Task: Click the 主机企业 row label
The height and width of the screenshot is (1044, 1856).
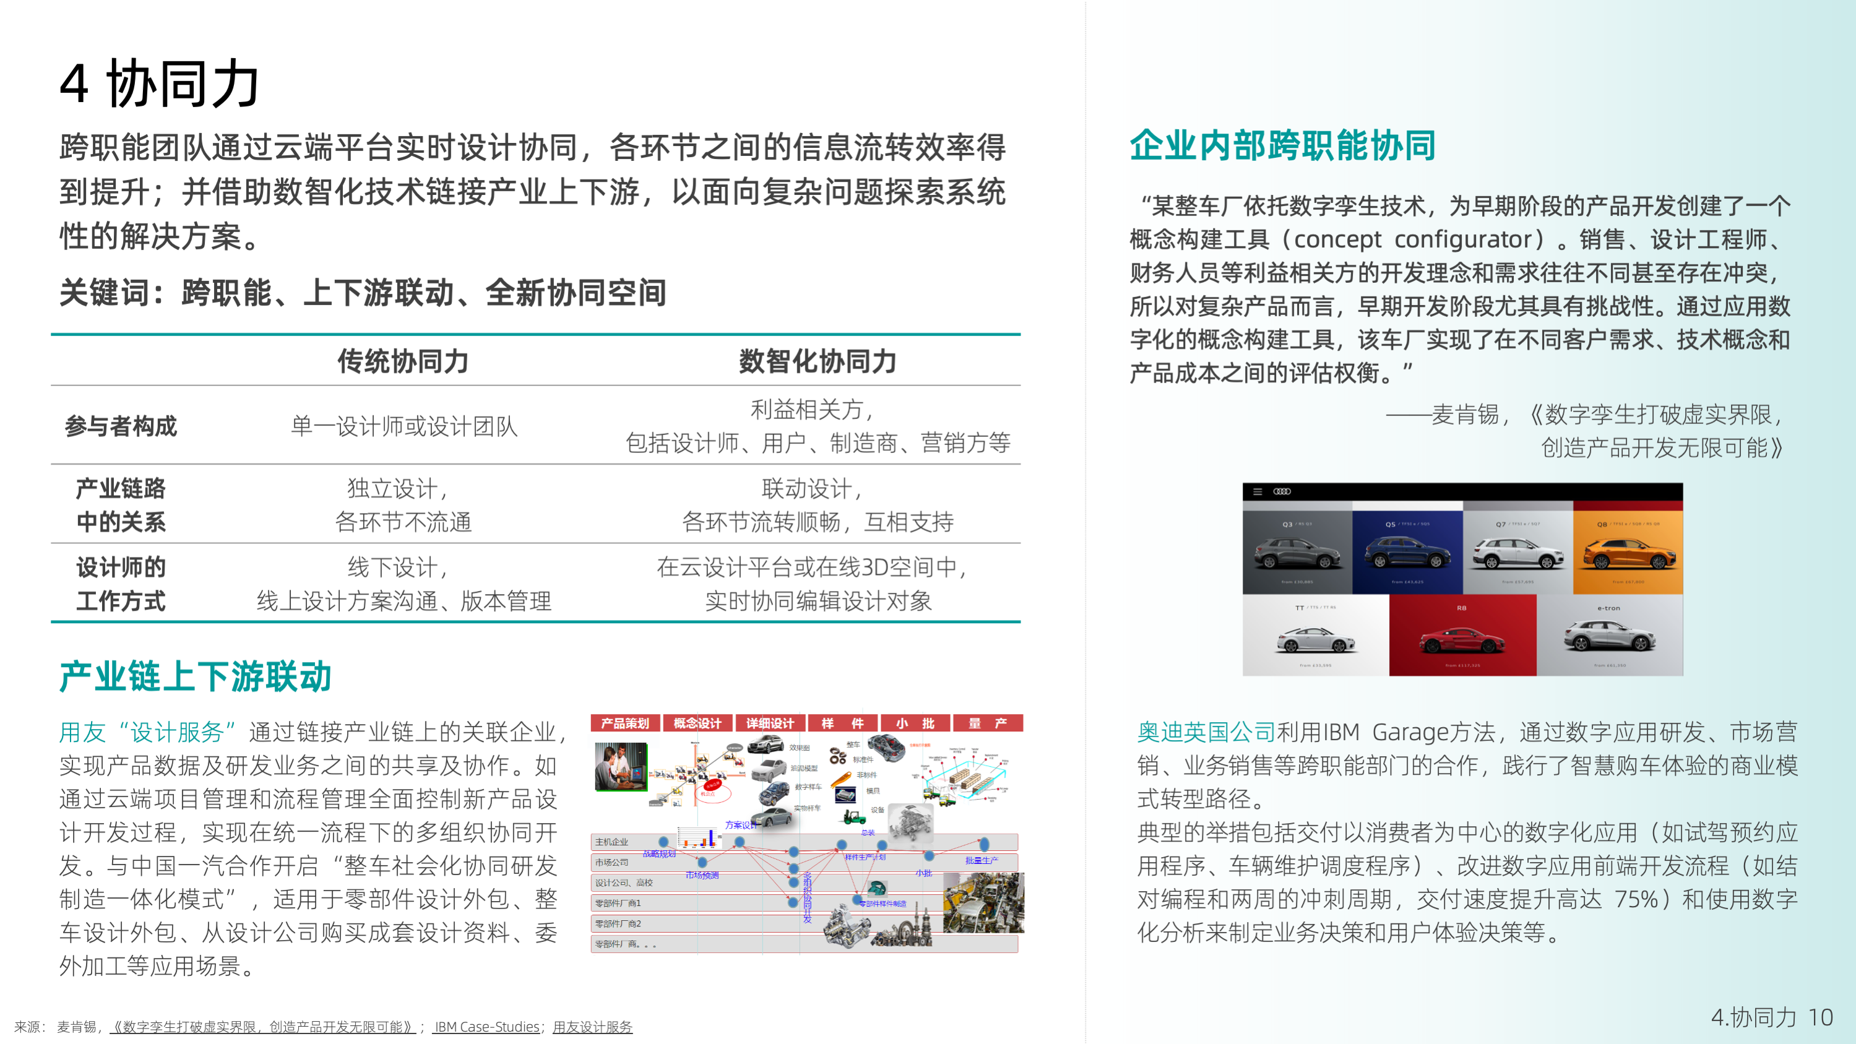Action: 611,842
